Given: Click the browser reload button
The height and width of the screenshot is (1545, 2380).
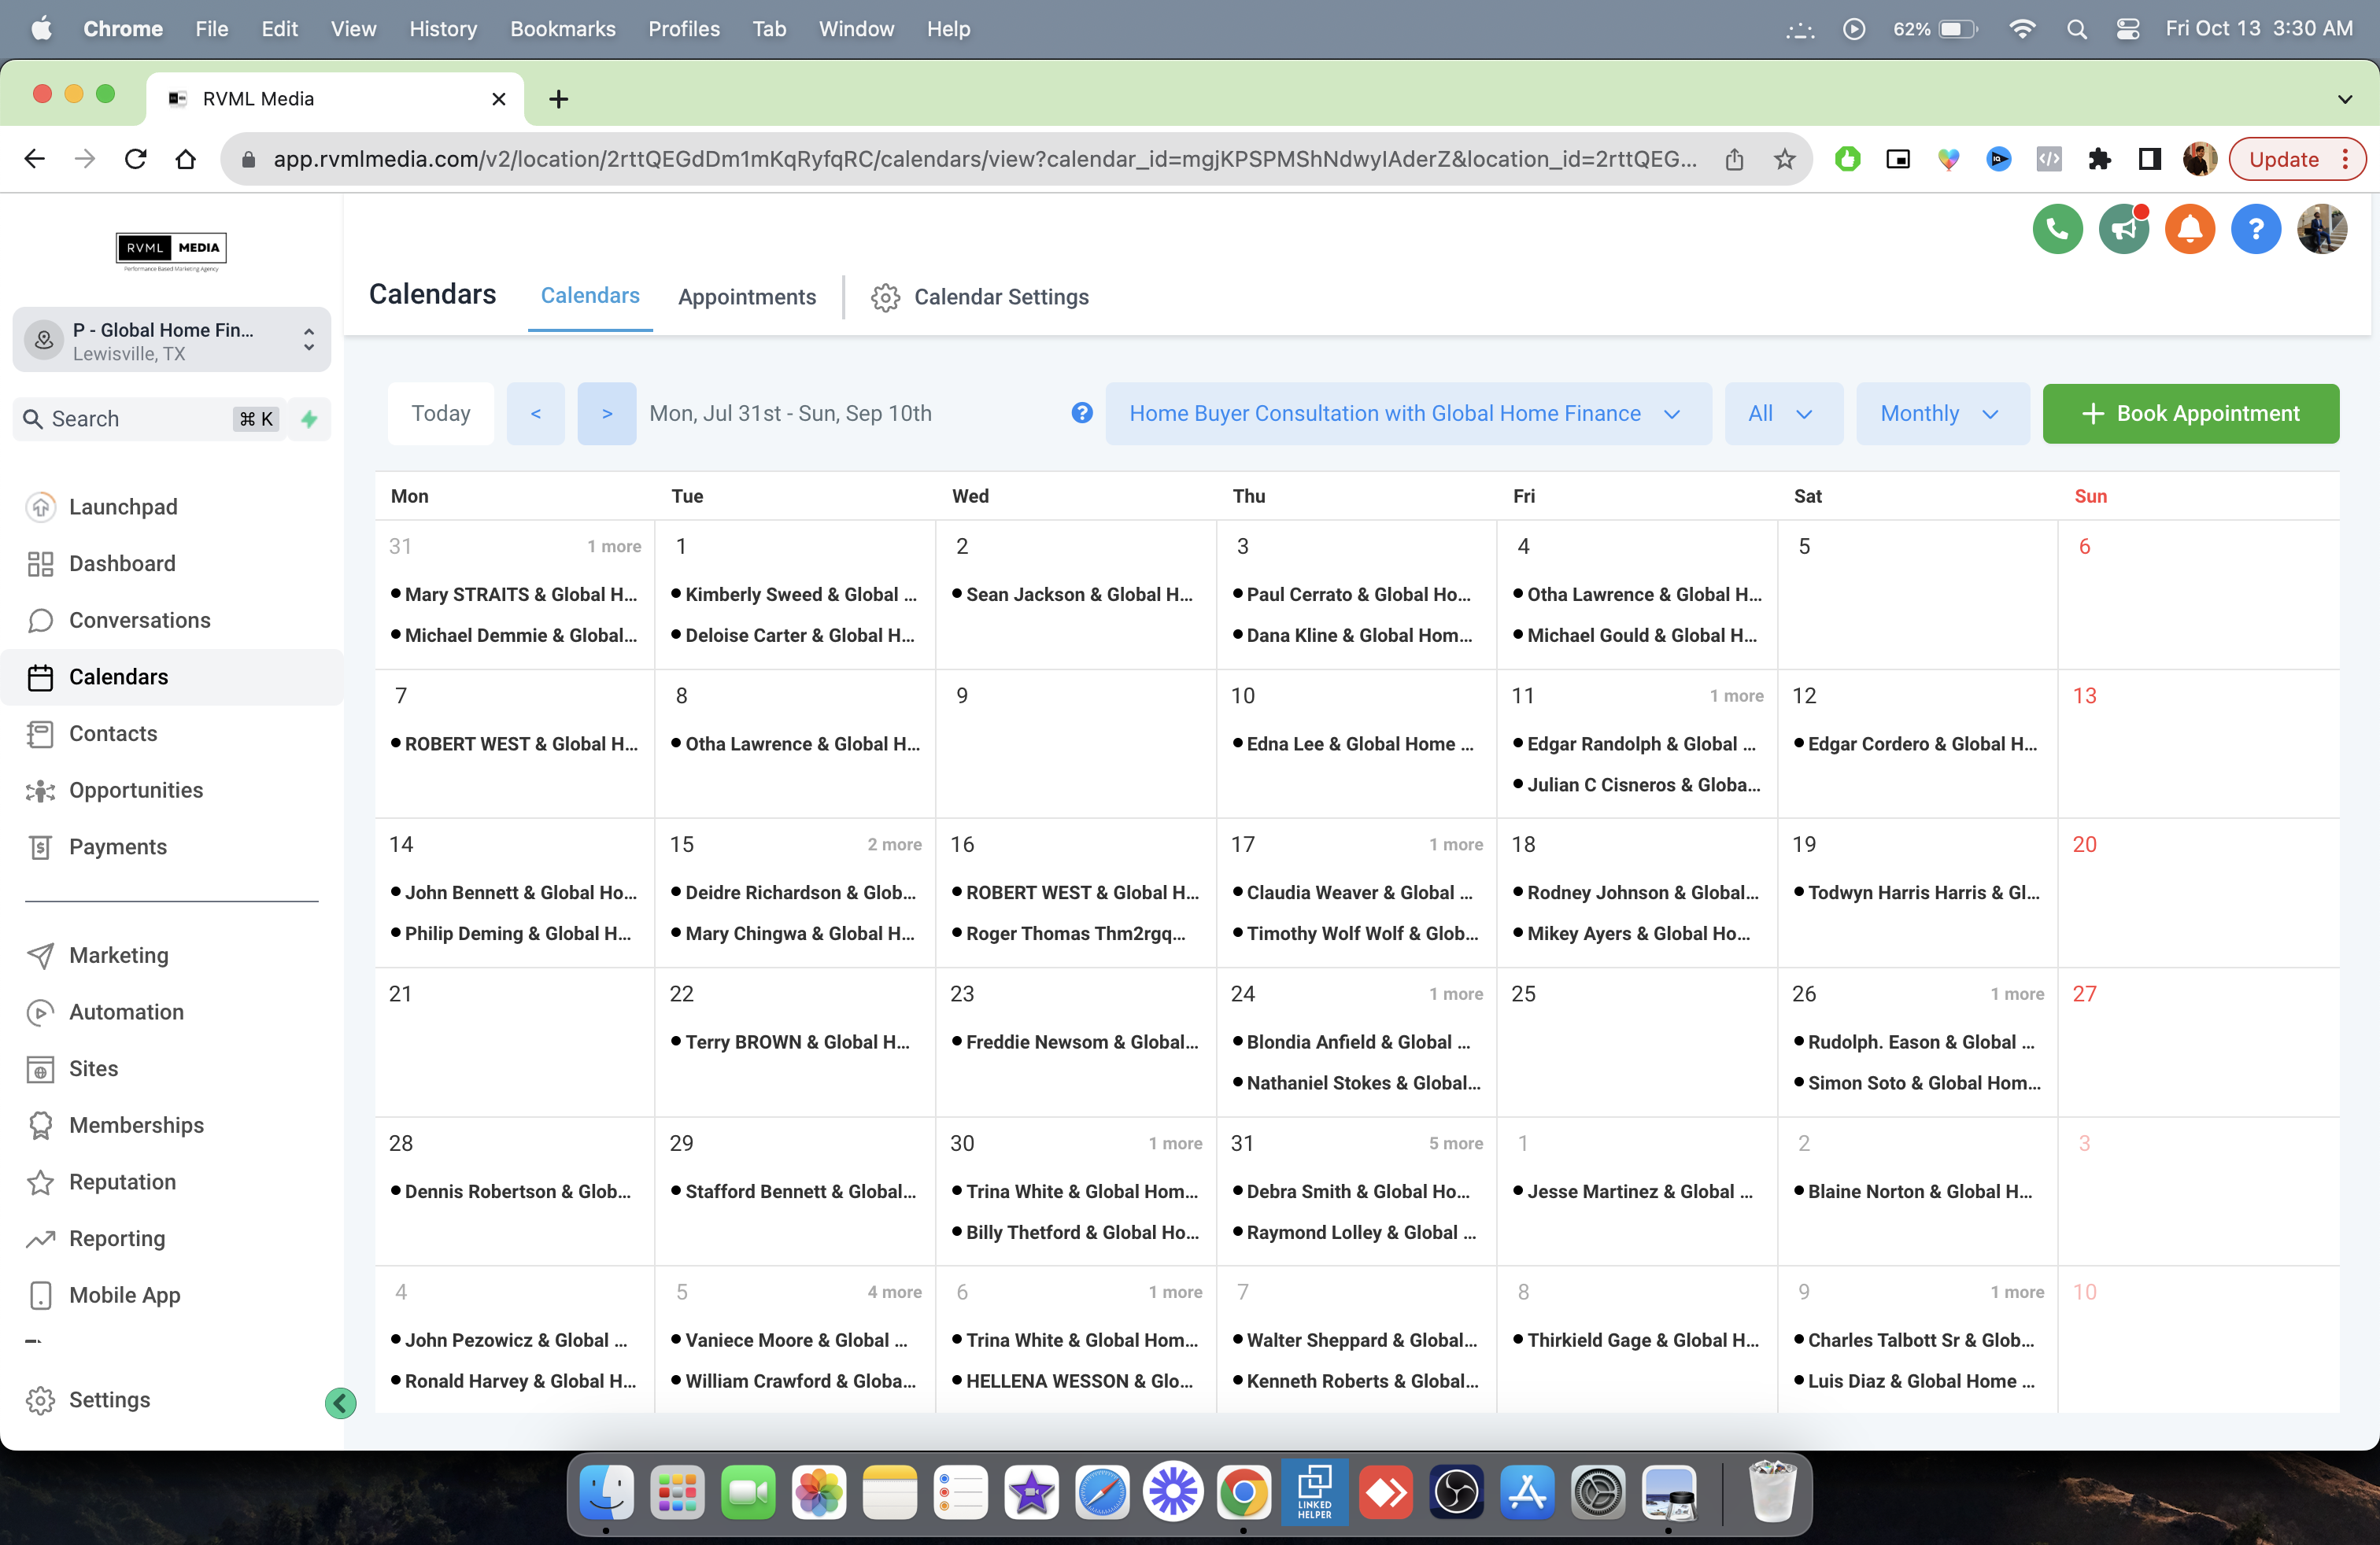Looking at the screenshot, I should click(x=135, y=159).
